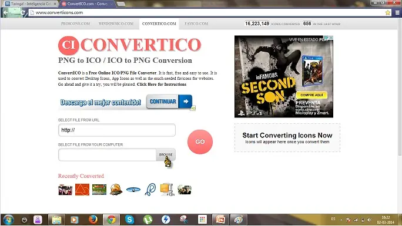The image size is (402, 226).
Task: Open Paint palette icon on taskbar
Action: 239,220
